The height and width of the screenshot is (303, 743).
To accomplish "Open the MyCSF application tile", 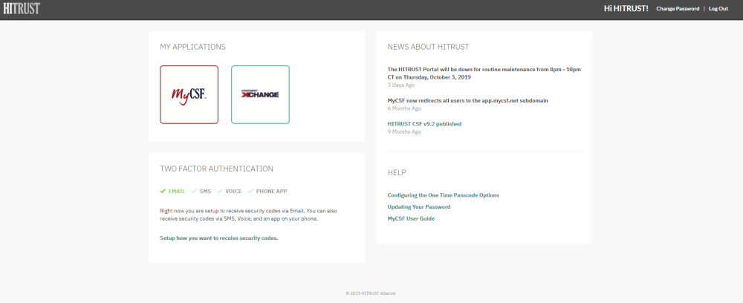I will point(189,95).
